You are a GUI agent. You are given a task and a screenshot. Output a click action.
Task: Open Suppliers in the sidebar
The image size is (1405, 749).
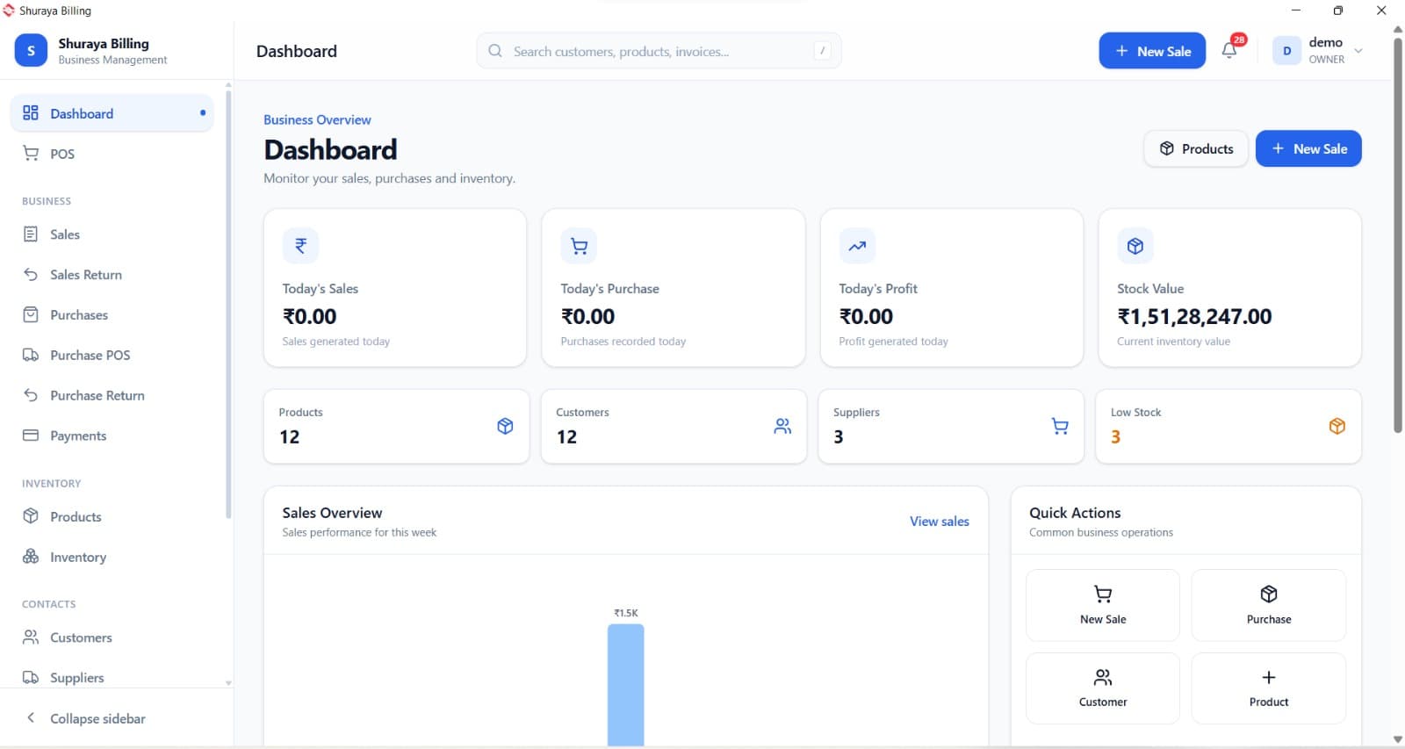112,678
